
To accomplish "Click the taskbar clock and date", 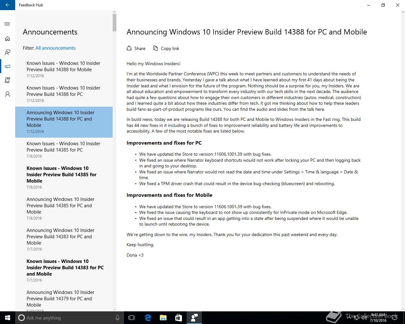I will 378,318.
